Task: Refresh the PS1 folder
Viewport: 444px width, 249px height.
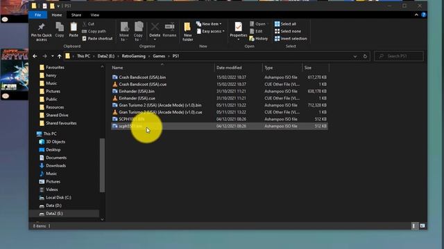Action: pos(365,57)
